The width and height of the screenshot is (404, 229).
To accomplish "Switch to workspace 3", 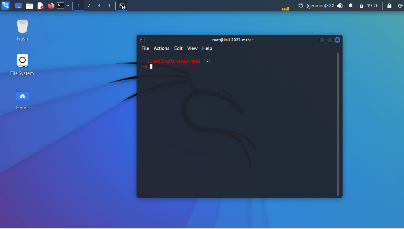I will tap(99, 6).
